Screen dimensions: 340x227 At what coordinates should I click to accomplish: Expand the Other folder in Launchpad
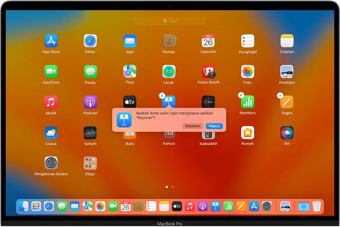pyautogui.click(x=90, y=163)
